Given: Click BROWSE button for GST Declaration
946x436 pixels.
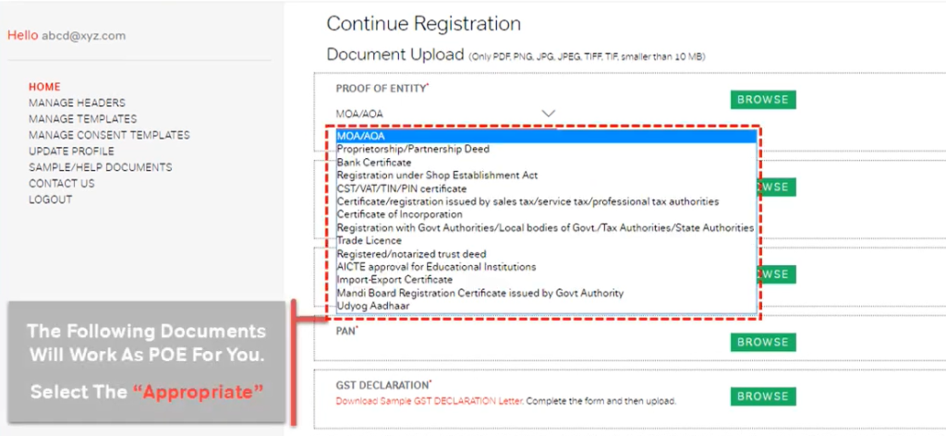Looking at the screenshot, I should pyautogui.click(x=763, y=396).
